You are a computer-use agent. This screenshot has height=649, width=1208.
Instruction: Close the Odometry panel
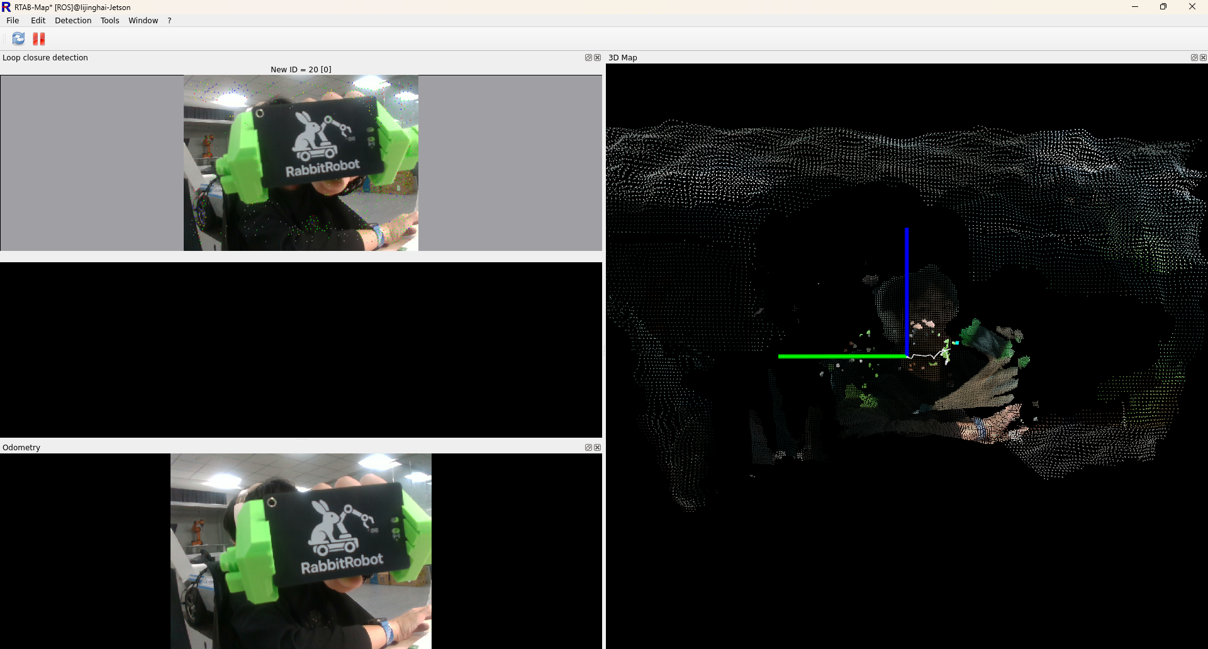(x=598, y=448)
